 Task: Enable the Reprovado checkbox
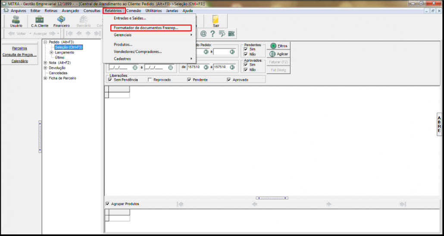coord(150,80)
